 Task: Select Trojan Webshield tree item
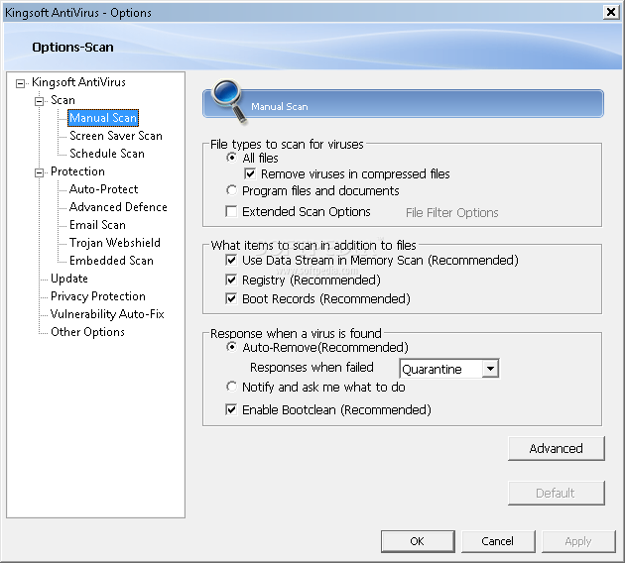pyautogui.click(x=115, y=243)
